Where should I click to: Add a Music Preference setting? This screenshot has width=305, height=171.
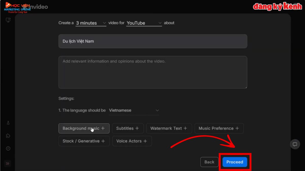click(x=219, y=128)
